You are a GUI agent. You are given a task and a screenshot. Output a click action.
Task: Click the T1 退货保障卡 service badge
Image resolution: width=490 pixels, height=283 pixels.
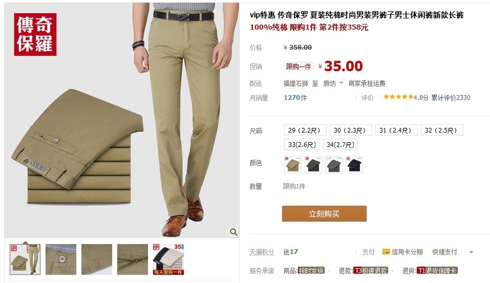tap(437, 270)
